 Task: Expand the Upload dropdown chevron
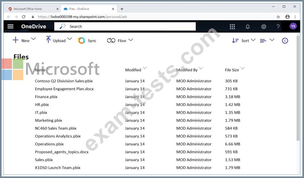click(x=70, y=39)
